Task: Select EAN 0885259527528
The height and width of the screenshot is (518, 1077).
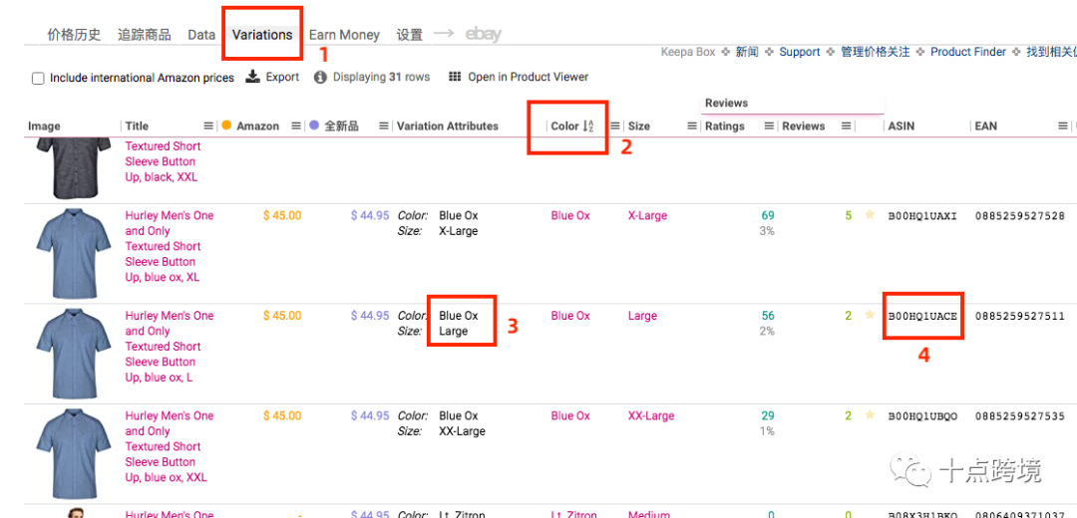Action: click(1020, 216)
